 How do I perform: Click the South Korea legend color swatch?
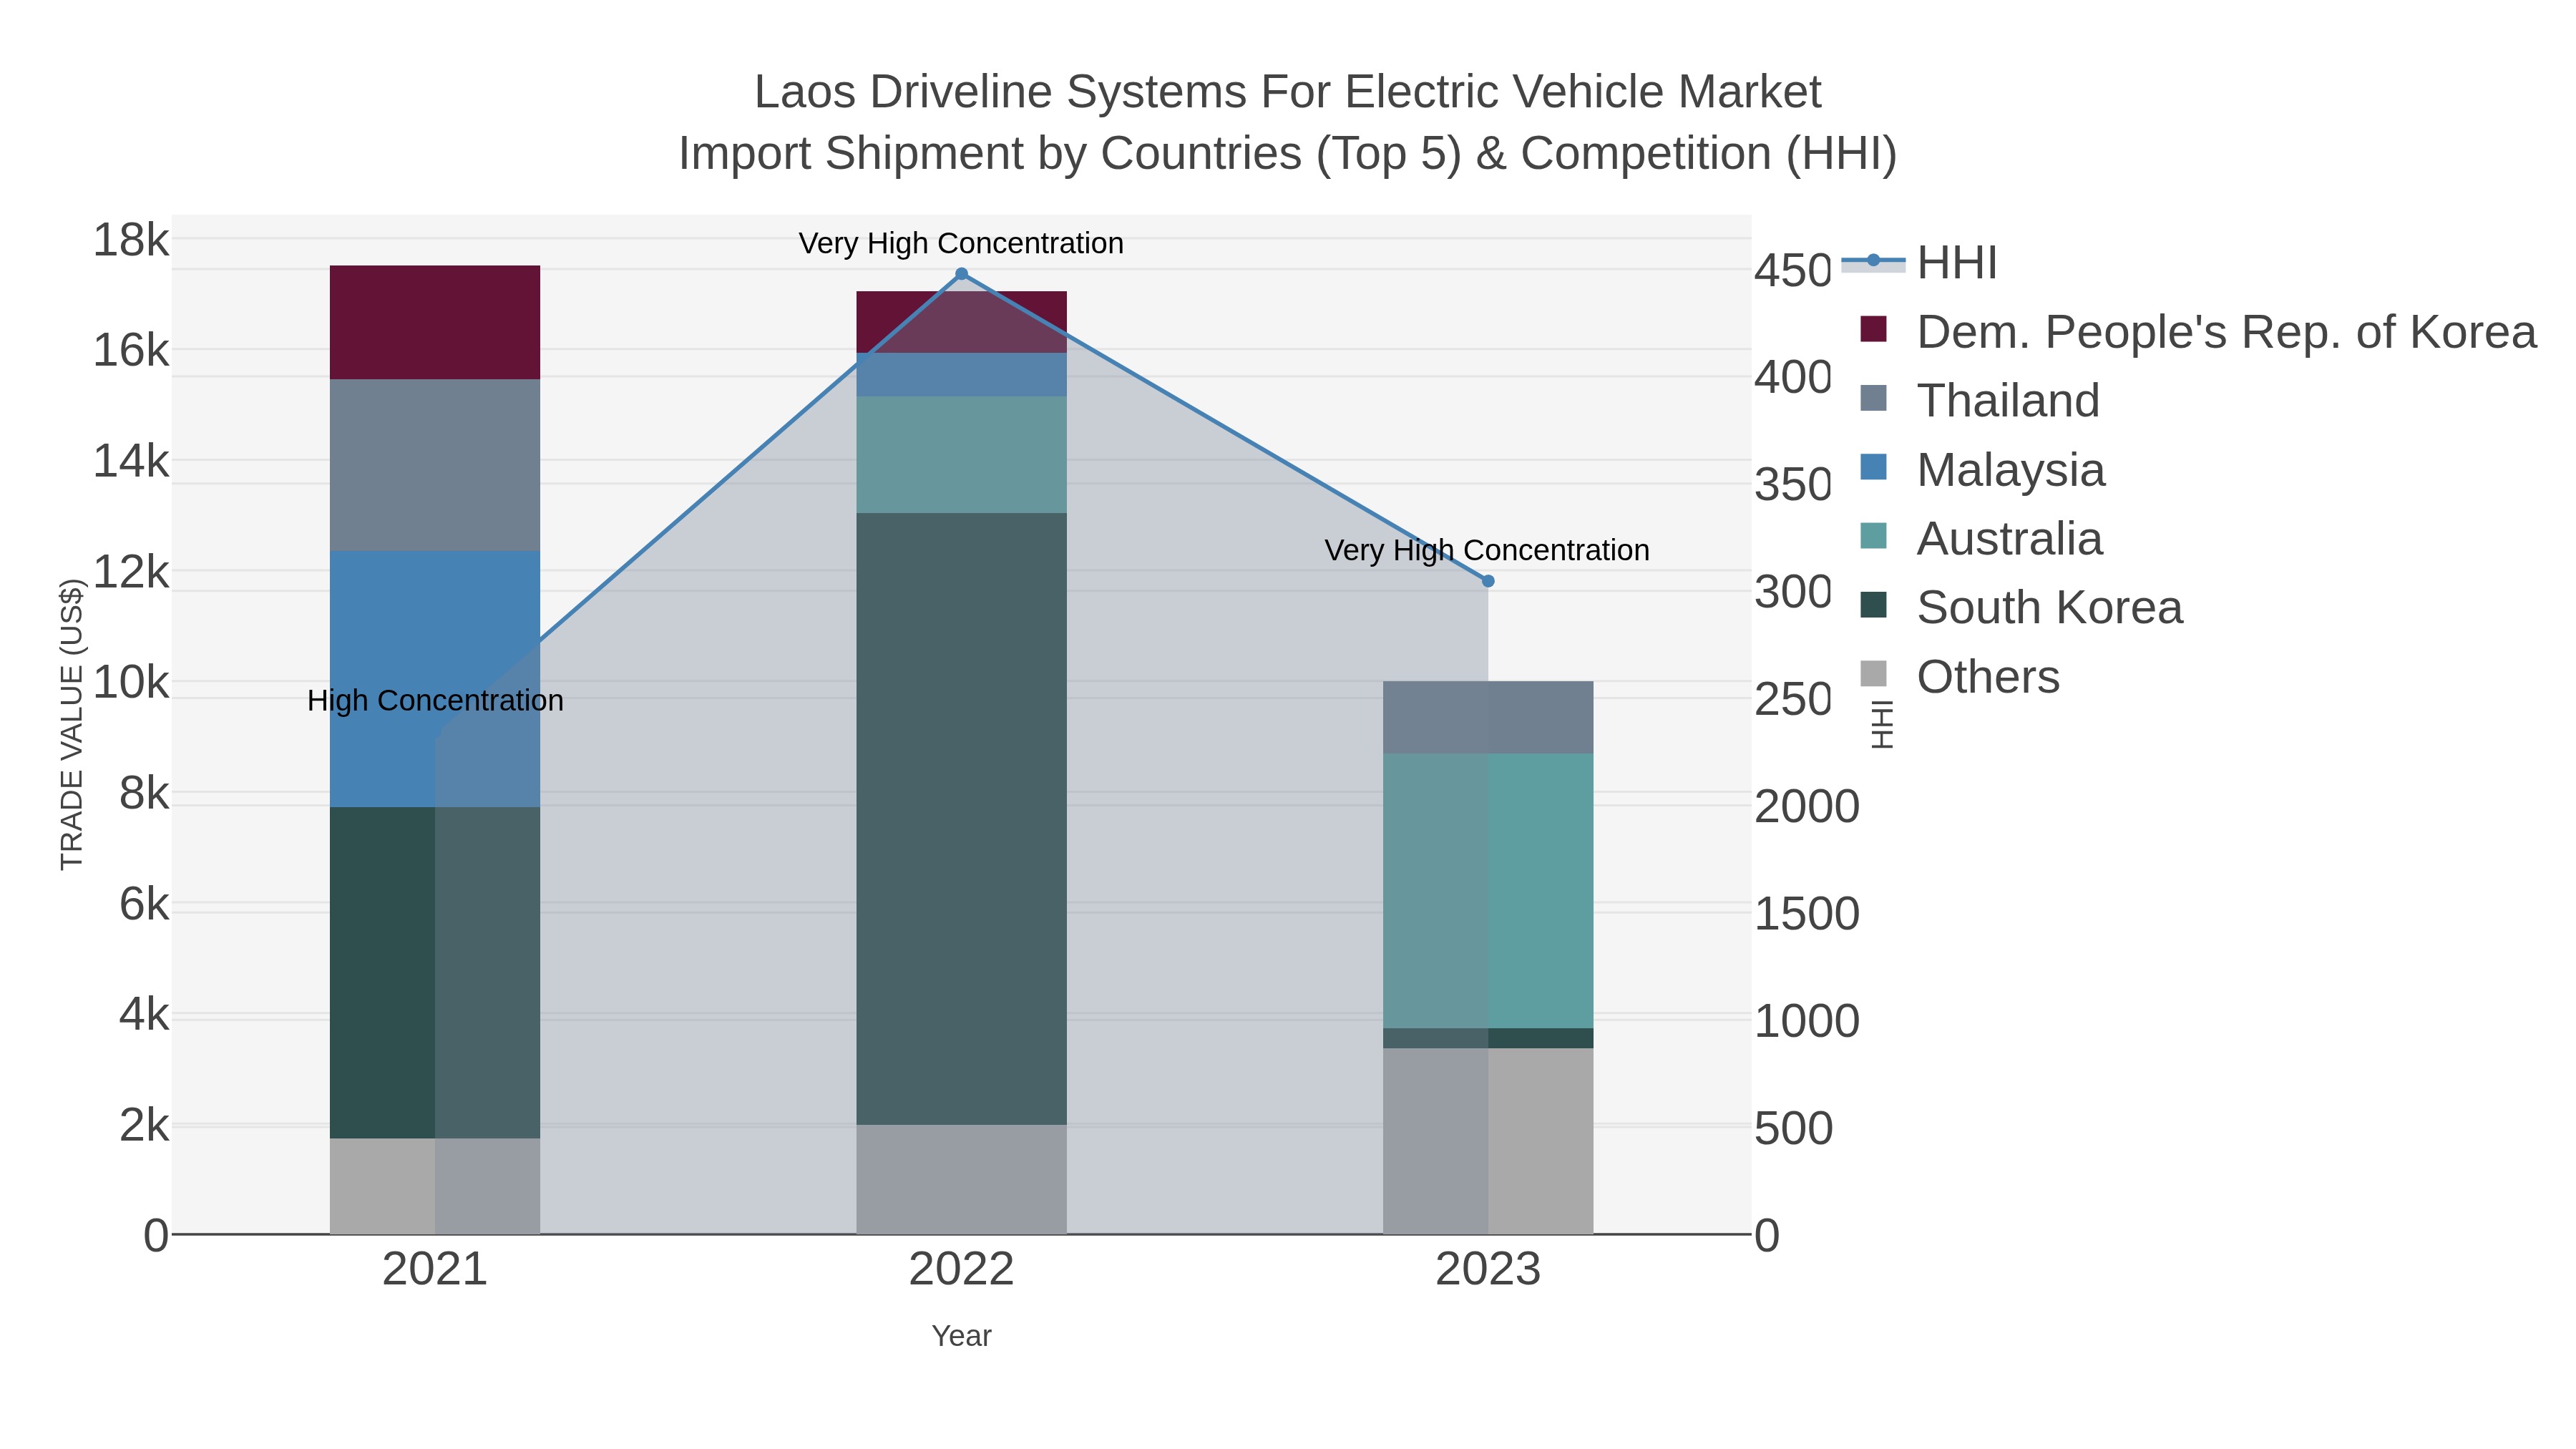1873,605
